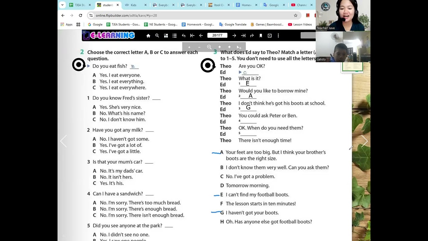Open Games Baamboozle bookmark
The image size is (428, 241).
coord(267,24)
